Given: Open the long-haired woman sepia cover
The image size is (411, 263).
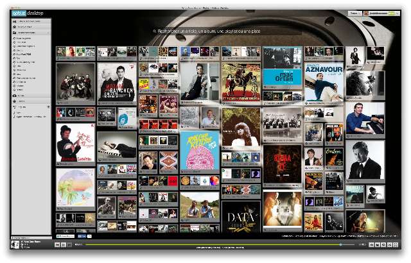Looking at the screenshot, I should click(x=241, y=127).
